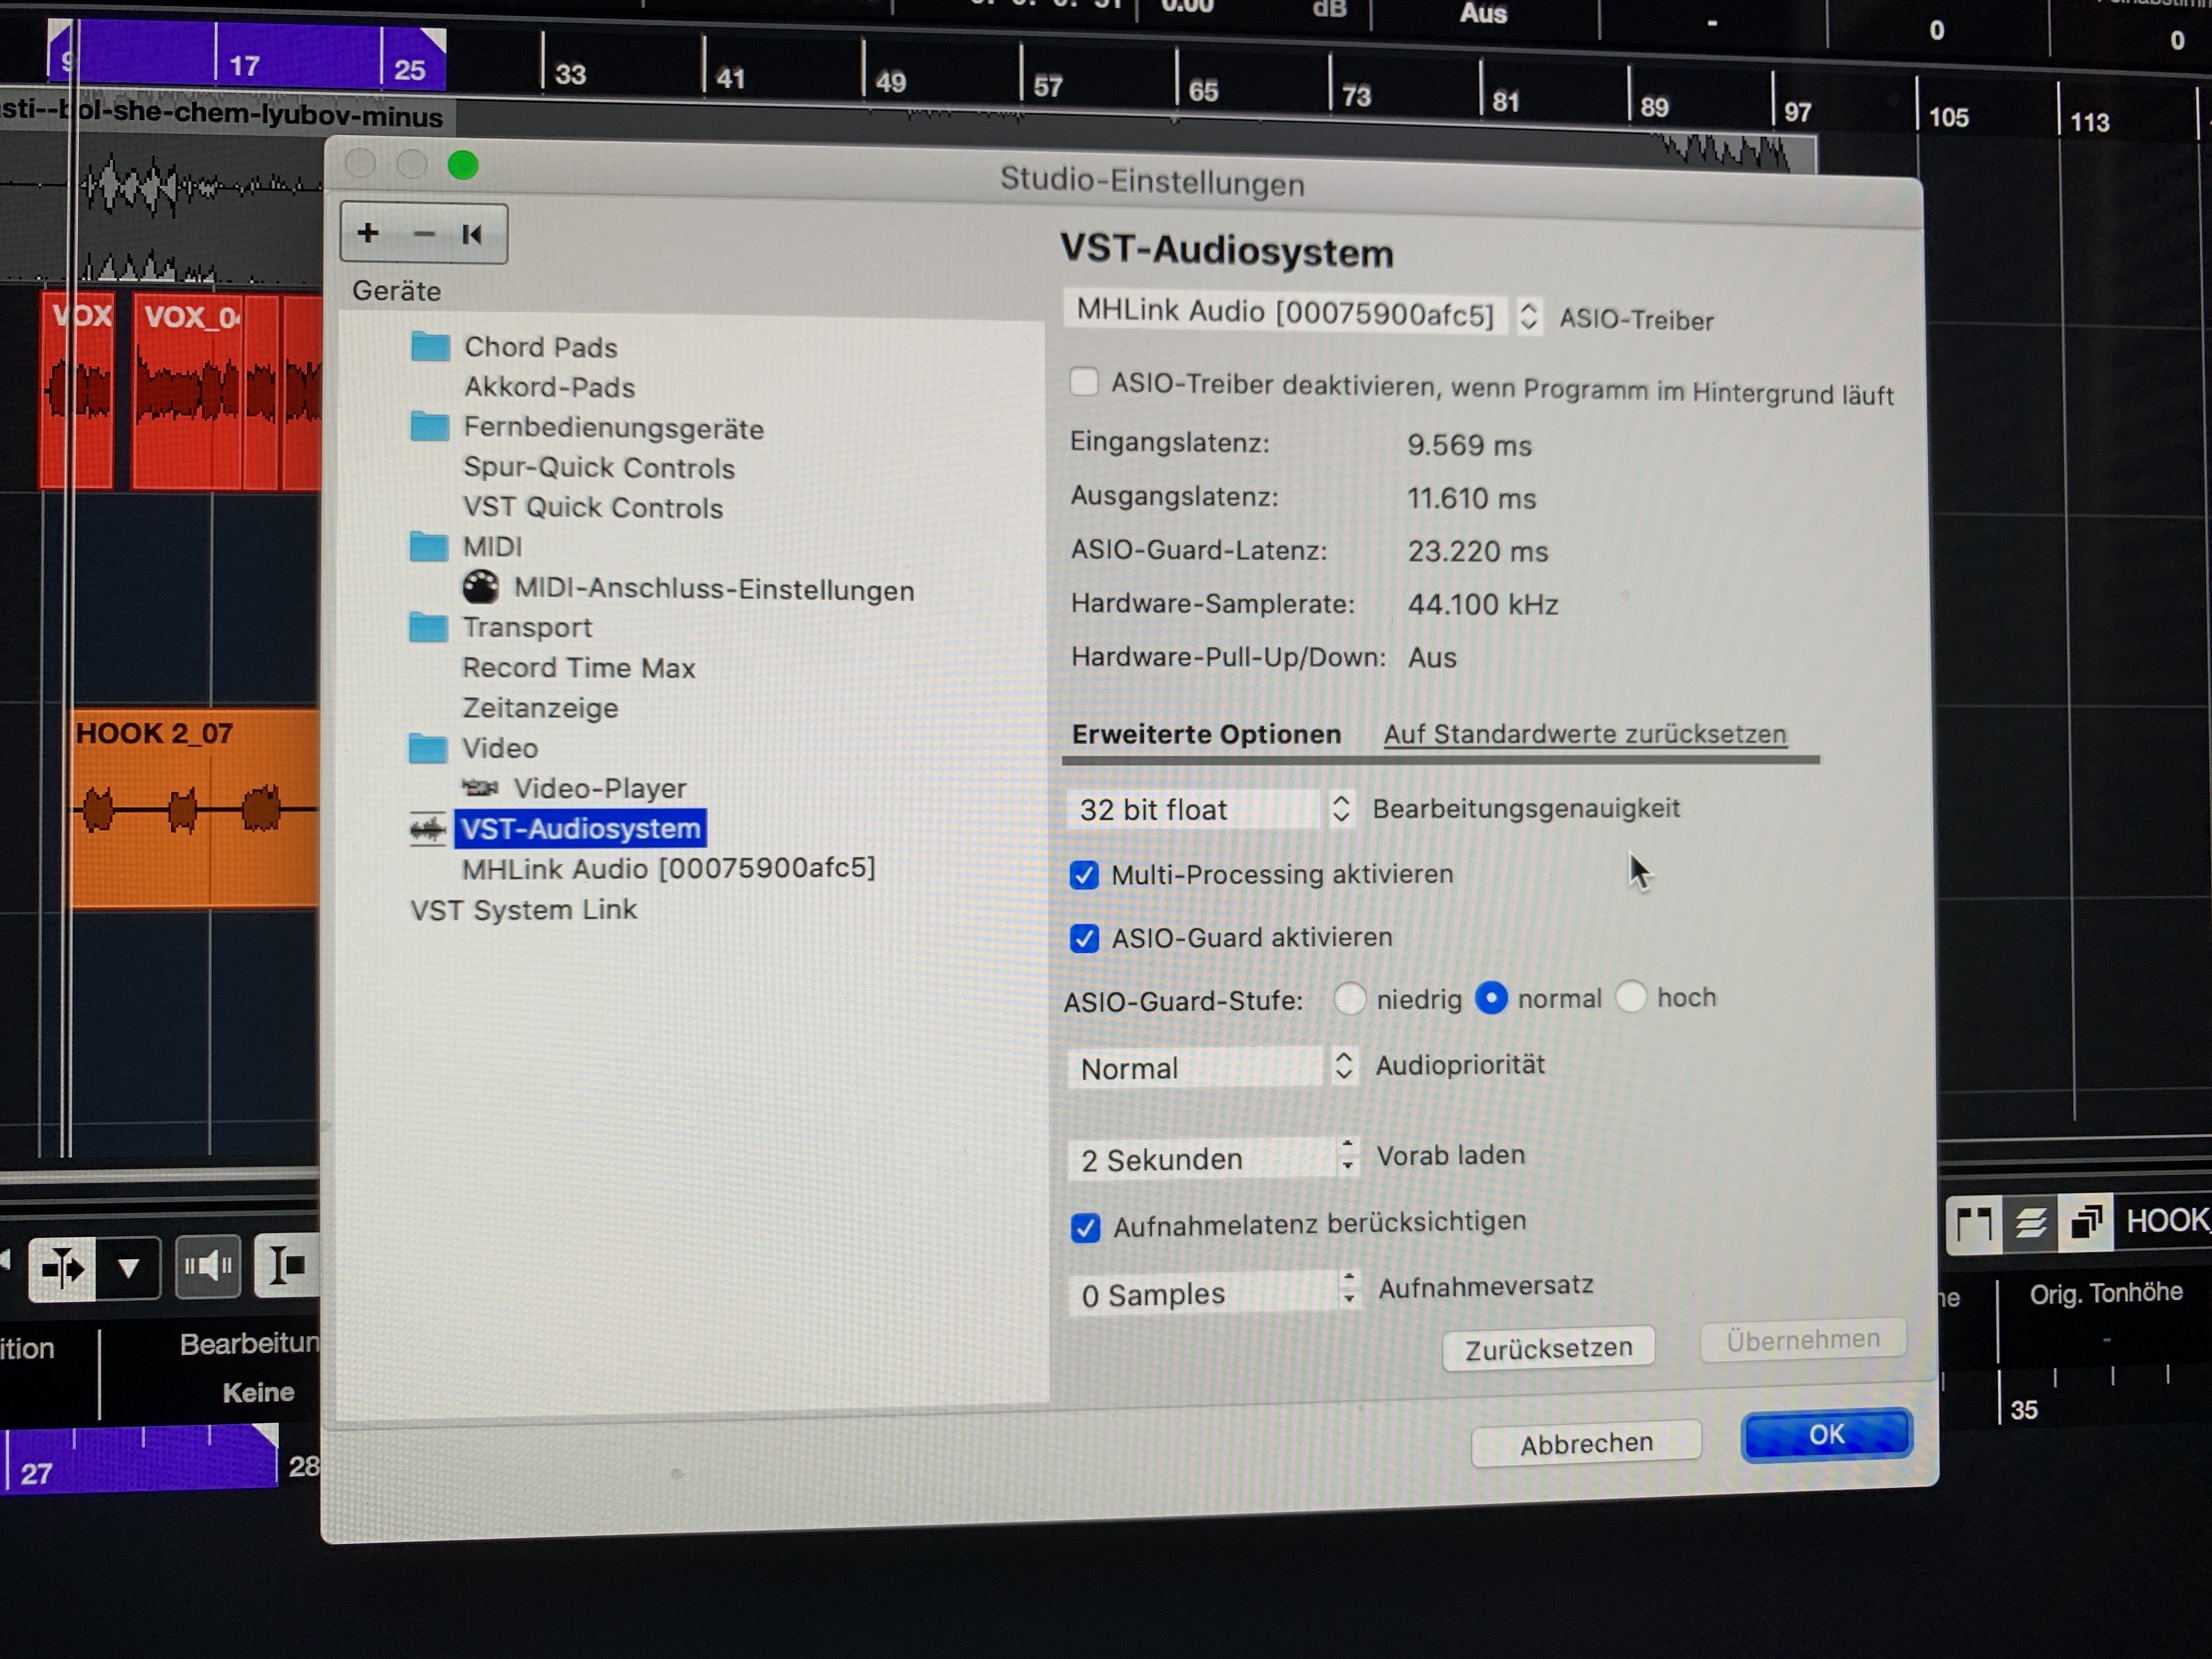Select ASIO-Guard-Stufe hoch
This screenshot has width=2212, height=1659.
[1631, 997]
